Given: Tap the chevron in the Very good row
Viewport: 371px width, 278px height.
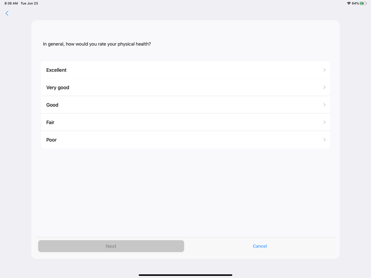Looking at the screenshot, I should tap(324, 87).
